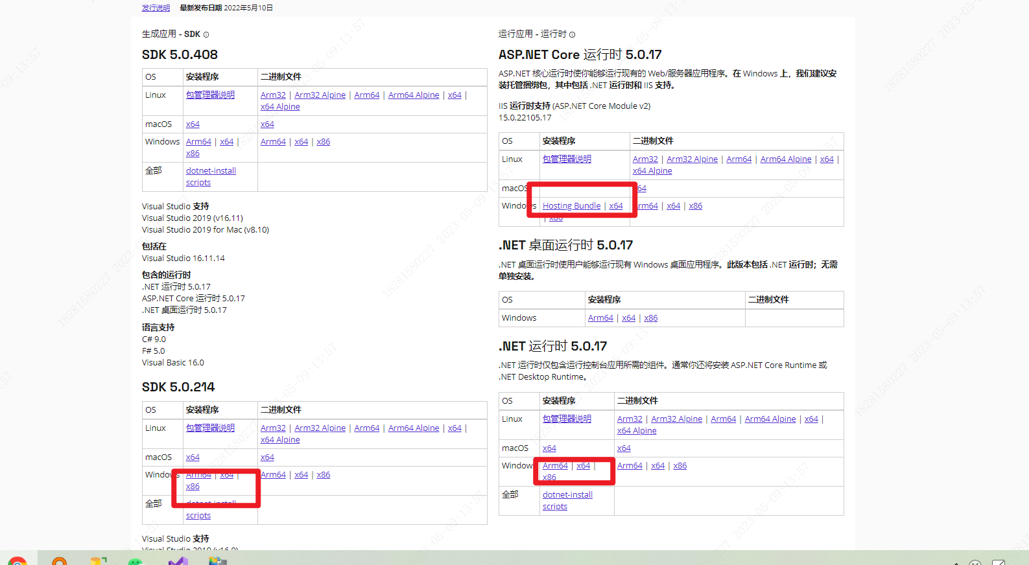
Task: Download Arm64 installer for .NET 桌面运行时 5.0.17
Action: pos(600,317)
